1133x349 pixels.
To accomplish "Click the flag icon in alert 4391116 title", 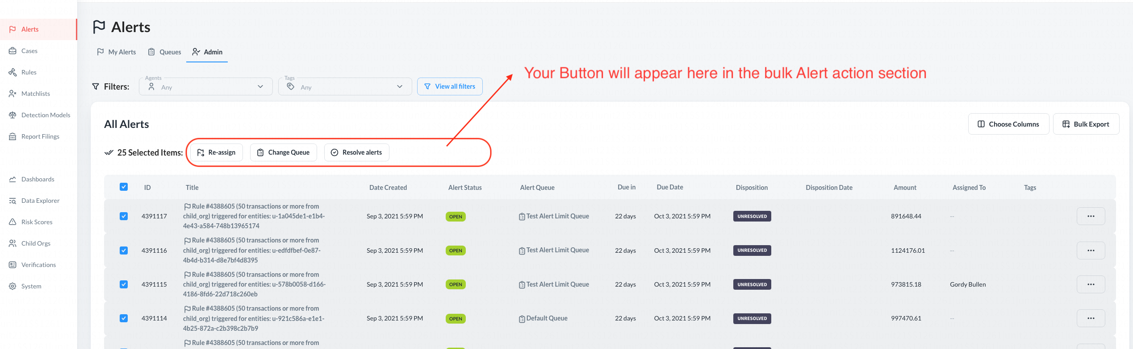I will click(188, 241).
